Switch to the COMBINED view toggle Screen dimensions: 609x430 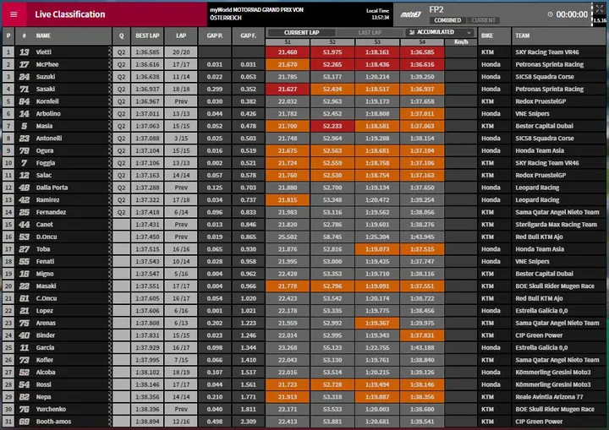coord(447,20)
